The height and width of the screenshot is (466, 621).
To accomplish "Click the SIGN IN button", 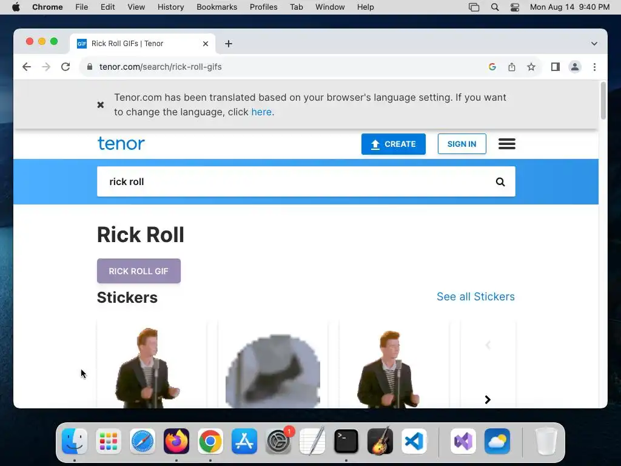I will (x=462, y=144).
